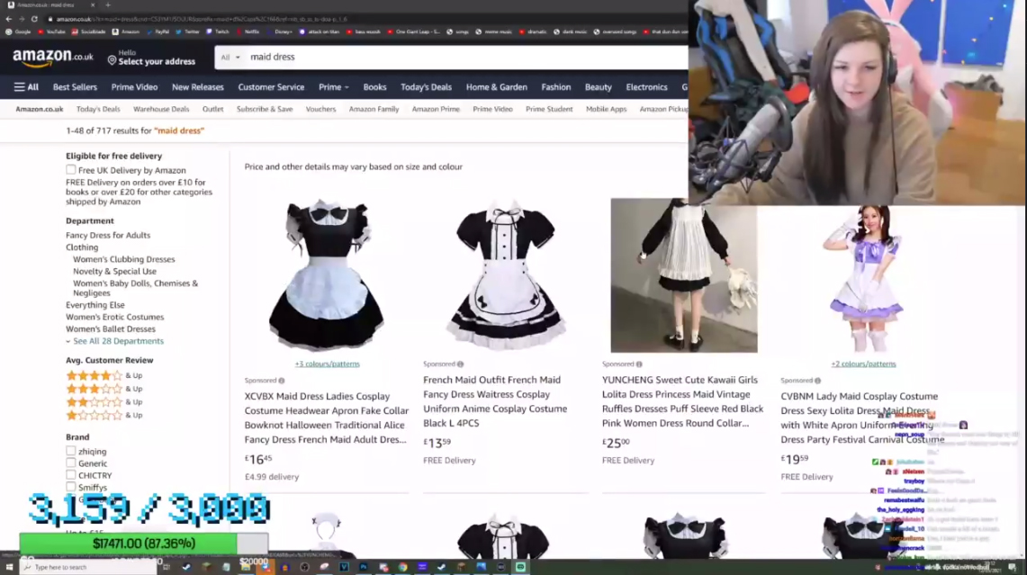Open a new browser tab
Image resolution: width=1027 pixels, height=575 pixels.
coord(108,5)
